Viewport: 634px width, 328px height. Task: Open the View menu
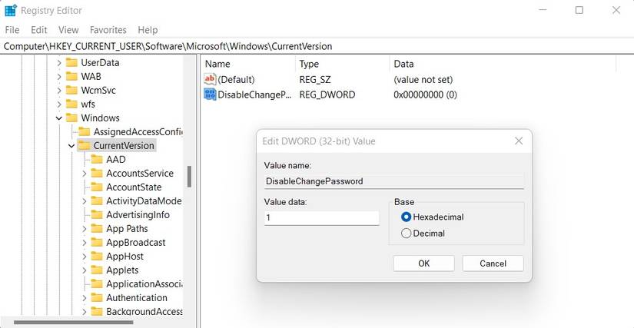68,30
